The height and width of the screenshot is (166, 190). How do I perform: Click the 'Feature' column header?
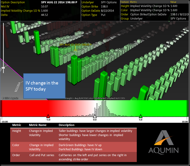(125, 2)
